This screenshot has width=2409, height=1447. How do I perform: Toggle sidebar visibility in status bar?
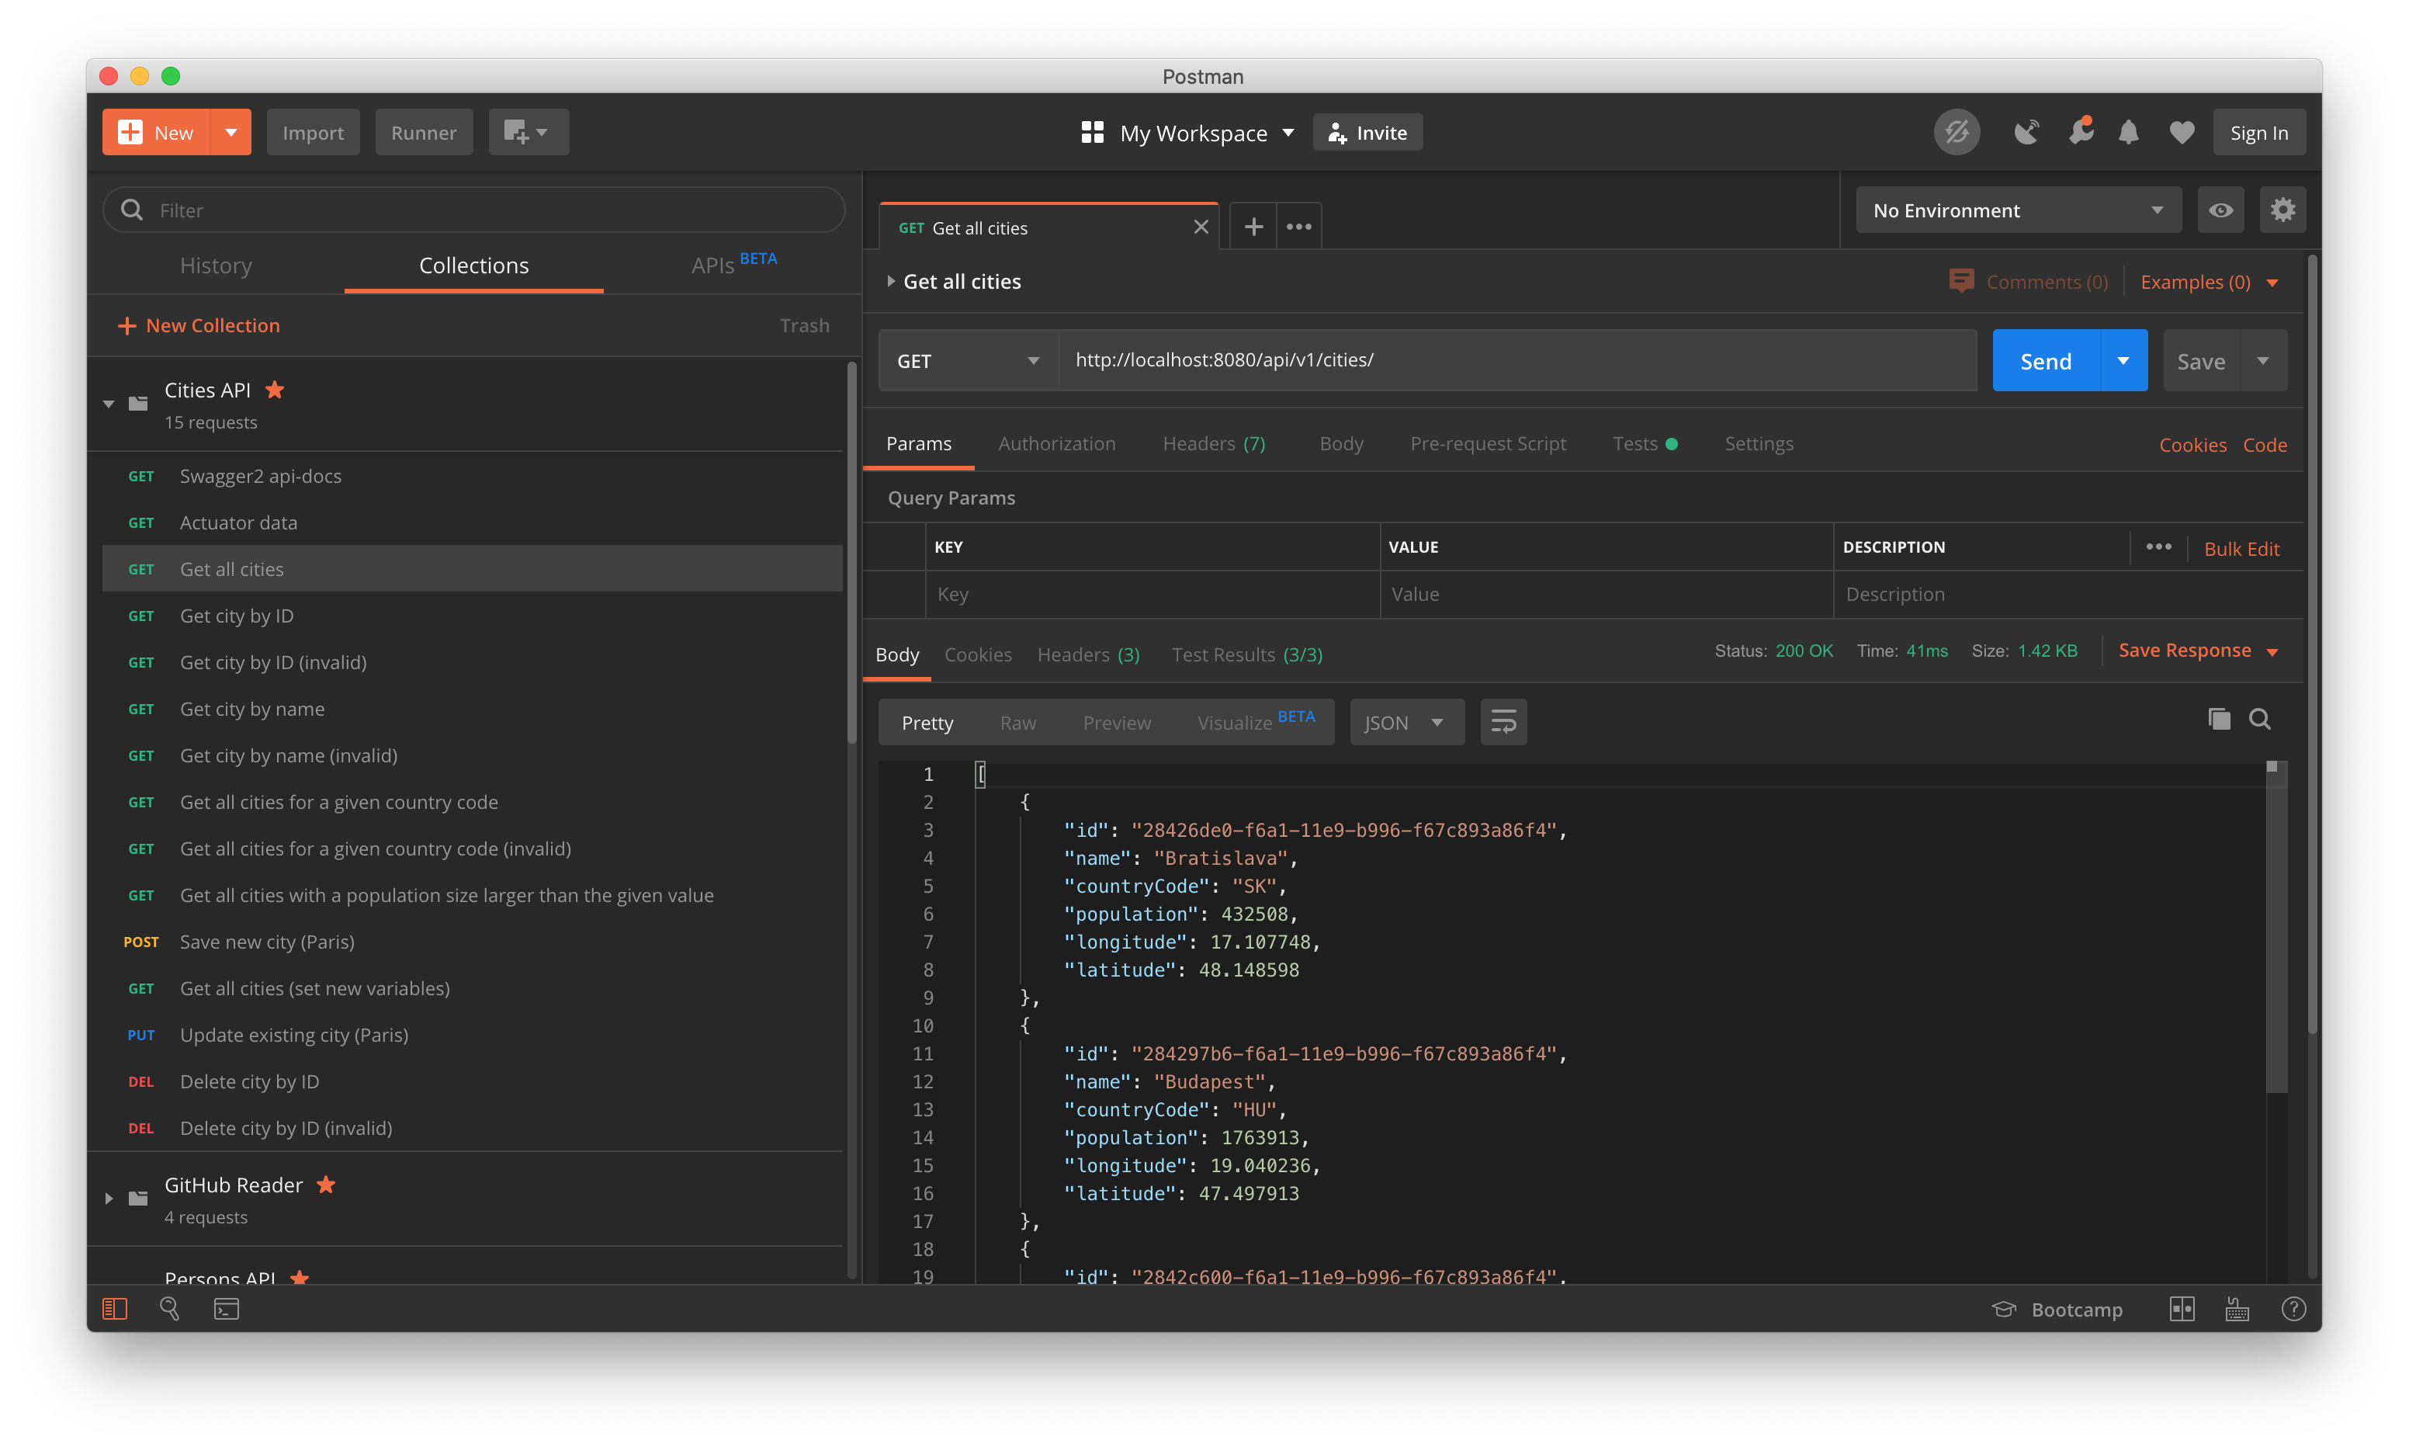[x=115, y=1310]
